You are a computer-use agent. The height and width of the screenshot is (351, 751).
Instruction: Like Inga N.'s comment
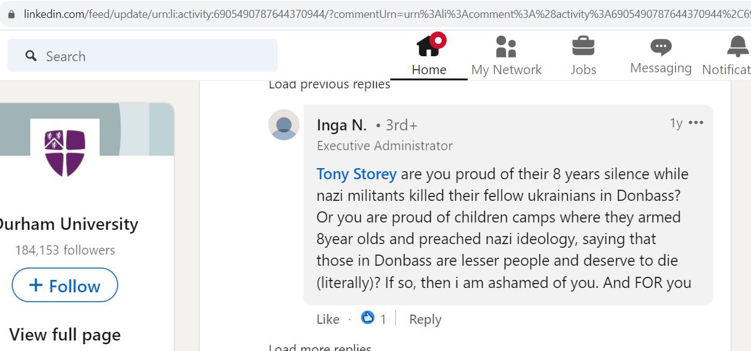tap(328, 319)
